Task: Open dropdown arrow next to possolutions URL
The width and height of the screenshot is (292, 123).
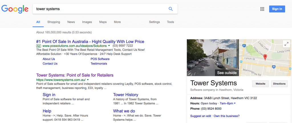Action: point(109,46)
